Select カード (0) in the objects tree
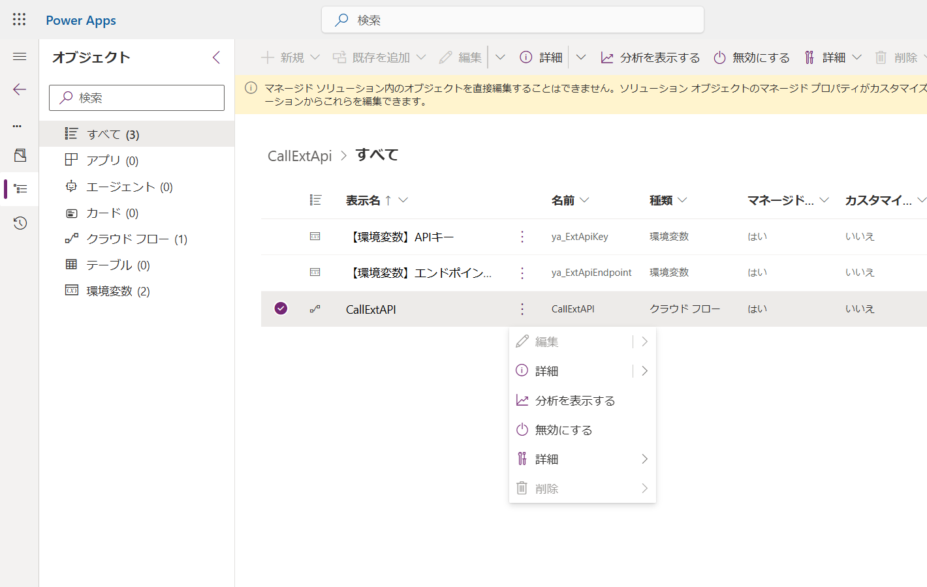This screenshot has width=927, height=587. [137, 213]
